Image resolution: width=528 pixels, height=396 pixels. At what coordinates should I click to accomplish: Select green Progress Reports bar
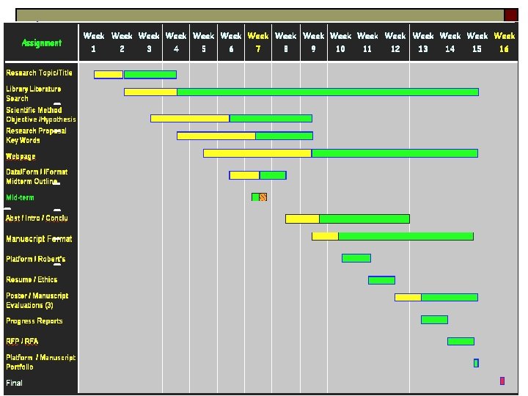click(x=434, y=319)
